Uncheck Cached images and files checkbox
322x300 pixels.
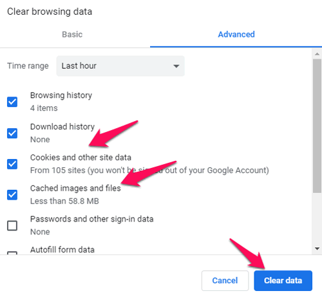(12, 194)
